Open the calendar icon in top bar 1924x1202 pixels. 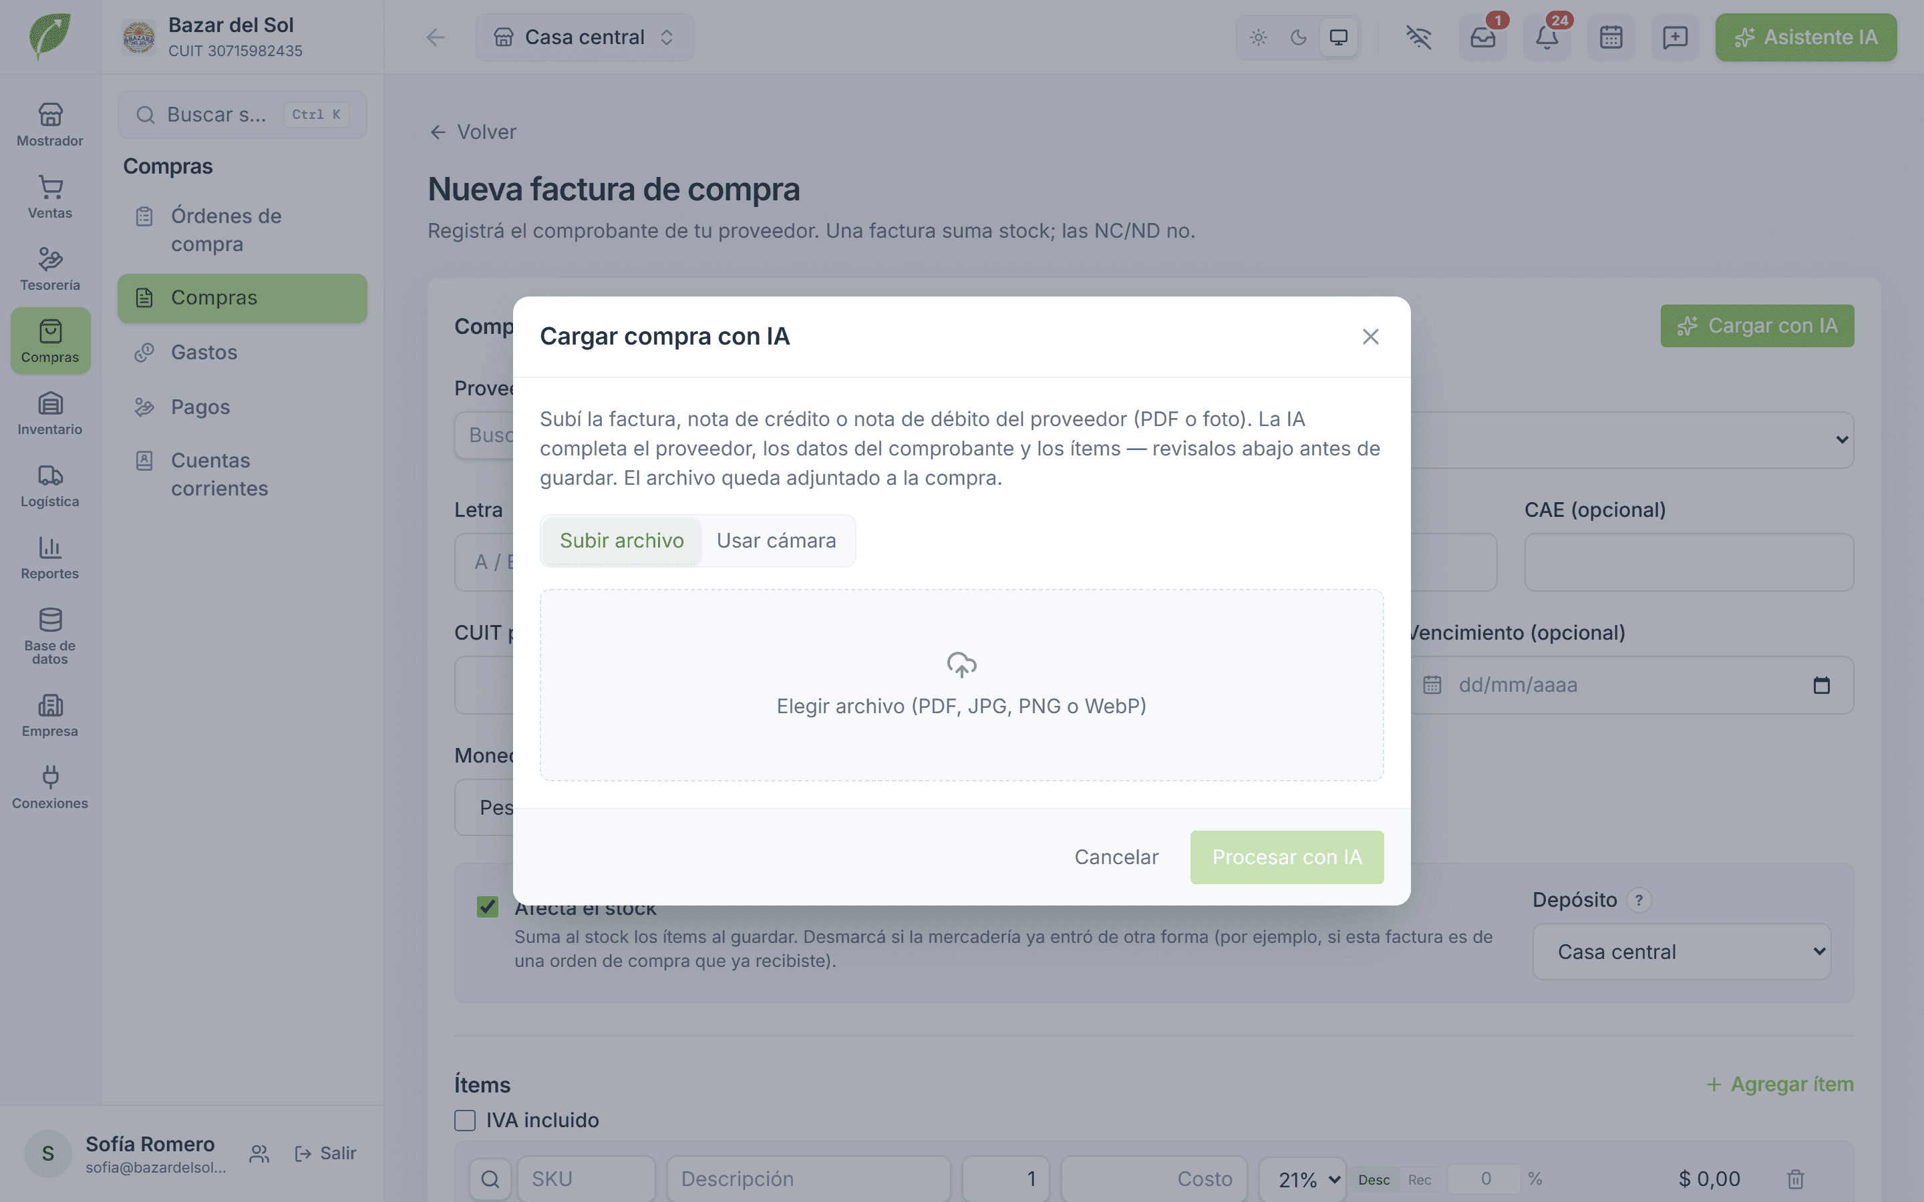pyautogui.click(x=1611, y=37)
